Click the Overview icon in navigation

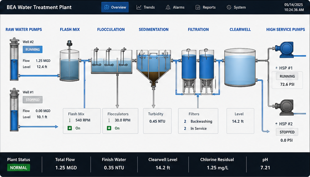tap(107, 7)
